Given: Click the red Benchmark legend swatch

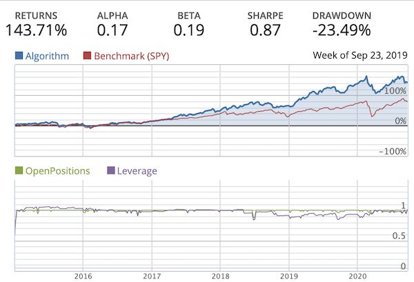Looking at the screenshot, I should tap(86, 56).
